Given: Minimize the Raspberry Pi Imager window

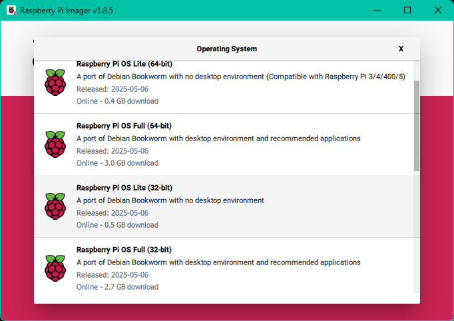Looking at the screenshot, I should tap(377, 11).
